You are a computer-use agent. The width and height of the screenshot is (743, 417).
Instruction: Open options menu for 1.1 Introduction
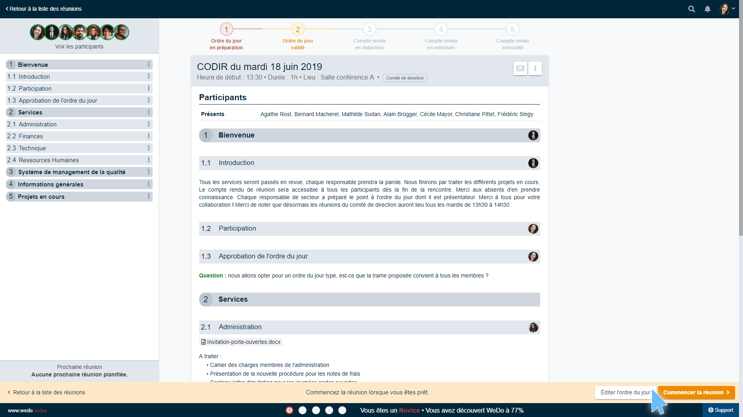[149, 76]
